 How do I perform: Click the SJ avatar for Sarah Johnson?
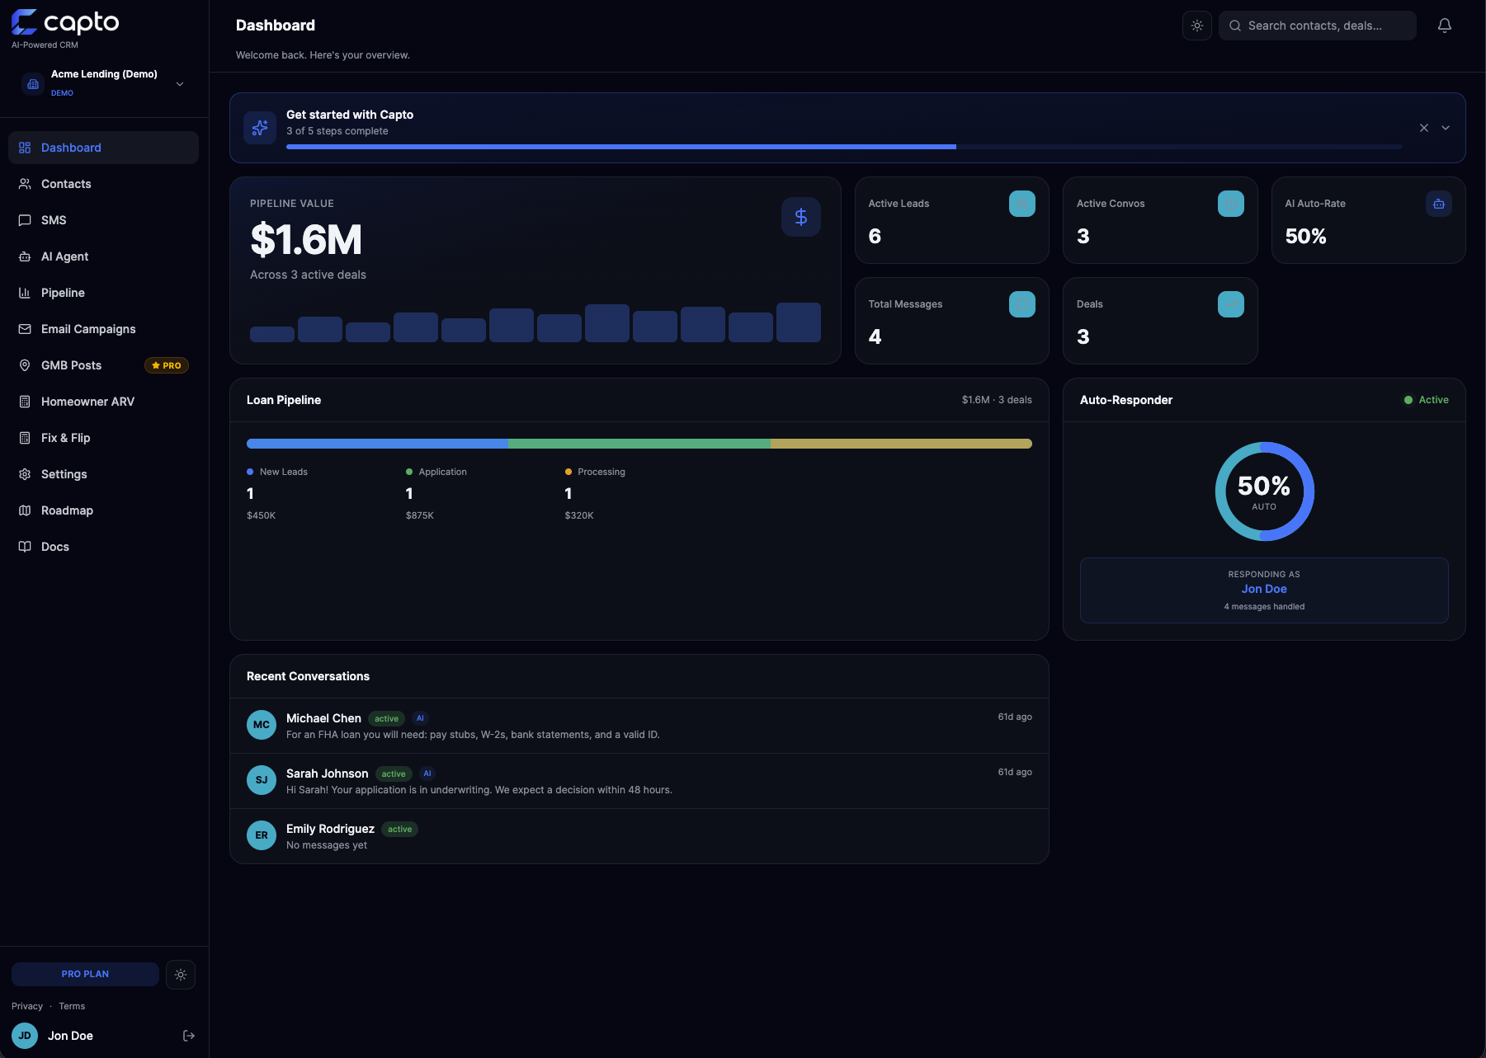click(x=262, y=780)
